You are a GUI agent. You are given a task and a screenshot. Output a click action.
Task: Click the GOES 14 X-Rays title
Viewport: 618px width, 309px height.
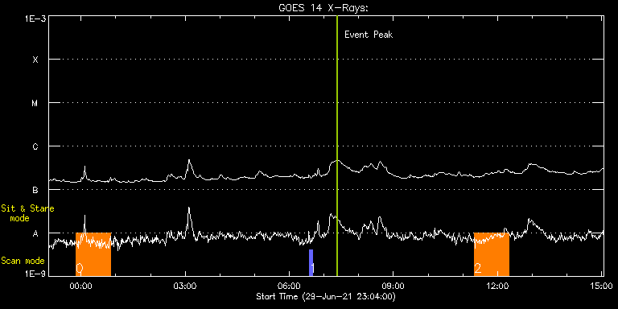[323, 8]
